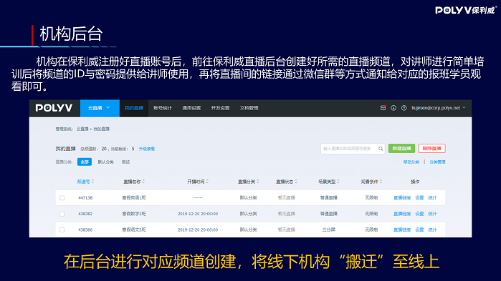Select 测试 category filter

click(125, 162)
